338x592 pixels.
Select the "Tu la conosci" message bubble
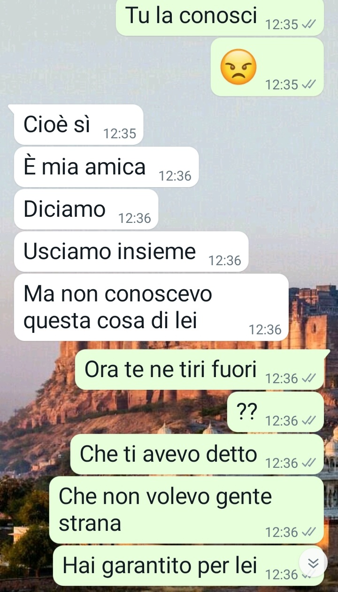point(220,17)
